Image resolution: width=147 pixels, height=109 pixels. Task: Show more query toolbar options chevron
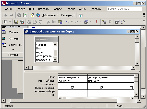point(144,22)
